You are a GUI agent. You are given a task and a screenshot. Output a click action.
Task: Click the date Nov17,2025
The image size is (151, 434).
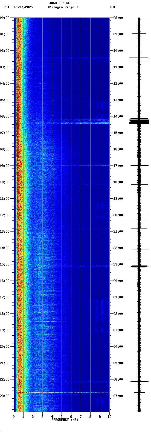tap(23, 7)
